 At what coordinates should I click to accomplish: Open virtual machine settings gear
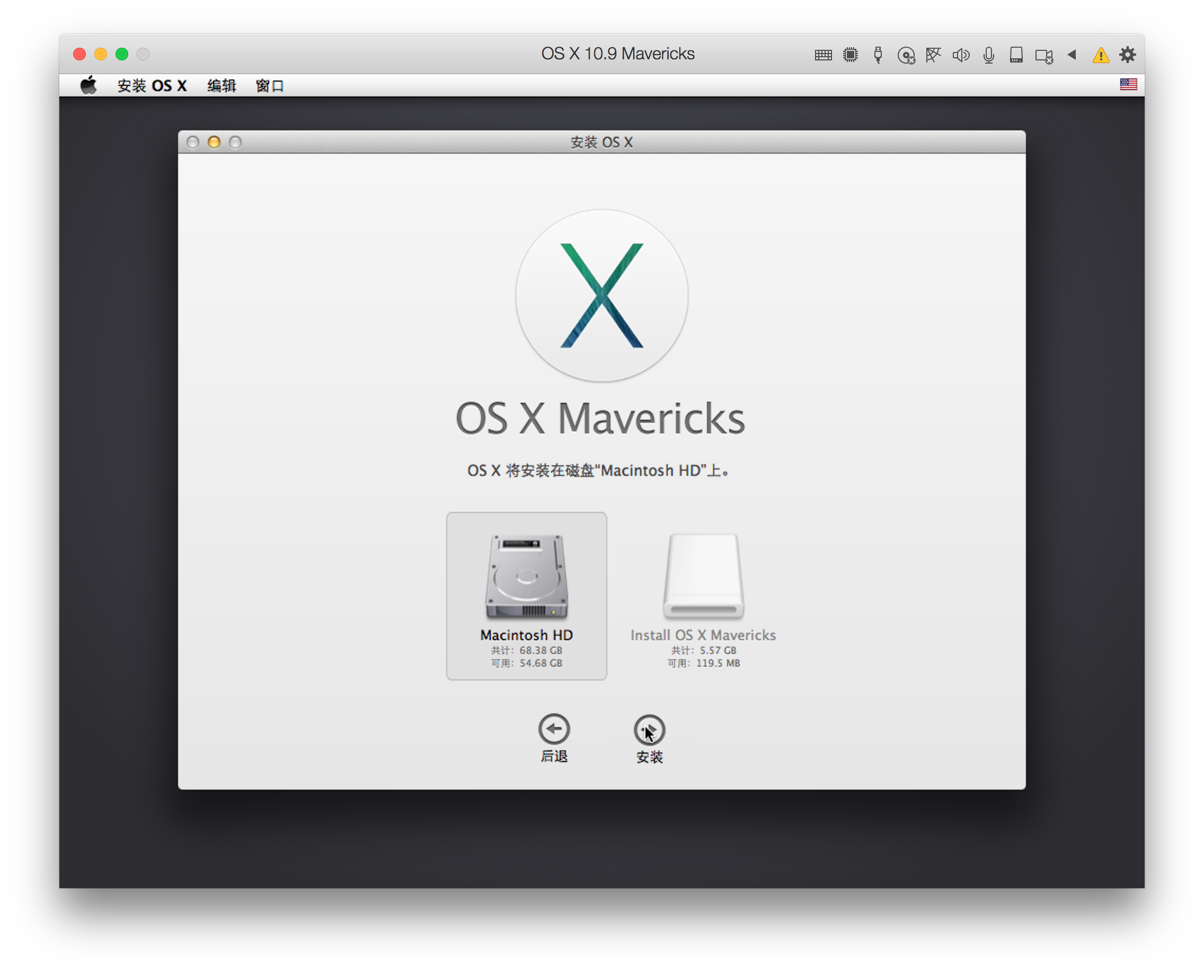[x=1127, y=55]
